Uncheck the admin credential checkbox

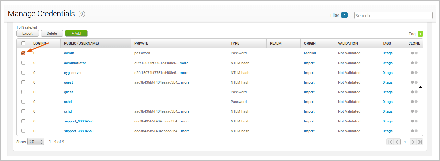23,53
